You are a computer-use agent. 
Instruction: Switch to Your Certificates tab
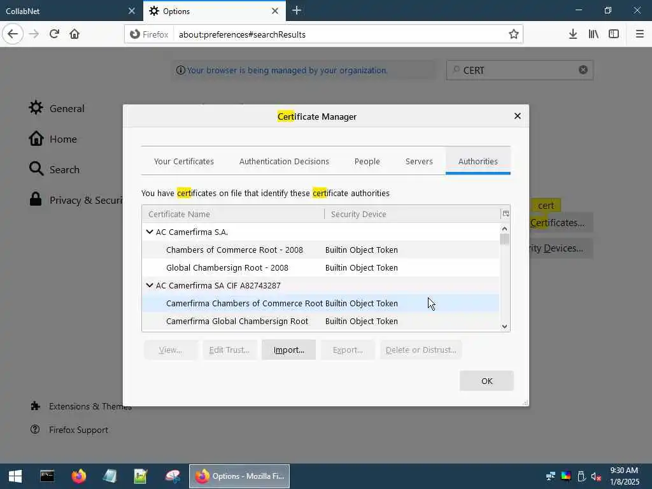coord(184,161)
